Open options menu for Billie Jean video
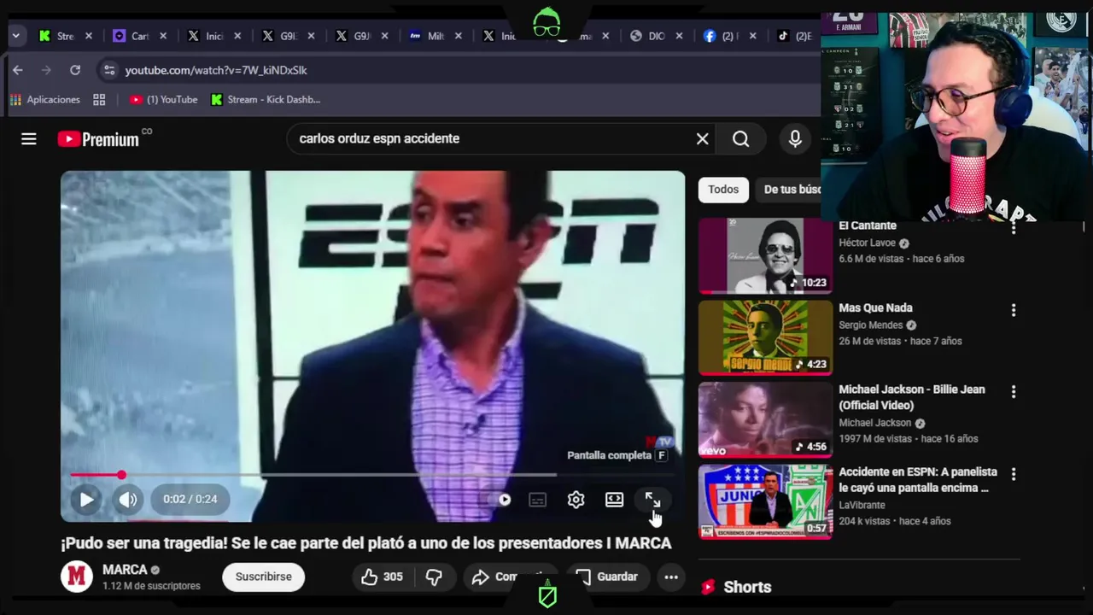 [1014, 392]
